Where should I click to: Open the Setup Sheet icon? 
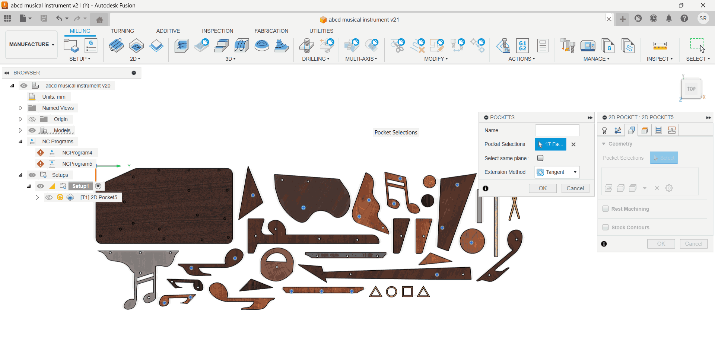click(x=543, y=46)
